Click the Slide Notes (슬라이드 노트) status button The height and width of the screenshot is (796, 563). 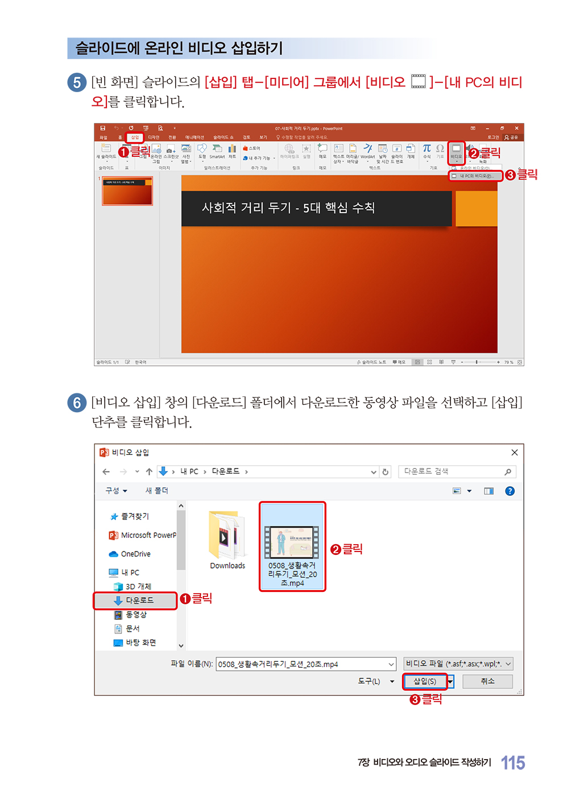click(x=372, y=362)
